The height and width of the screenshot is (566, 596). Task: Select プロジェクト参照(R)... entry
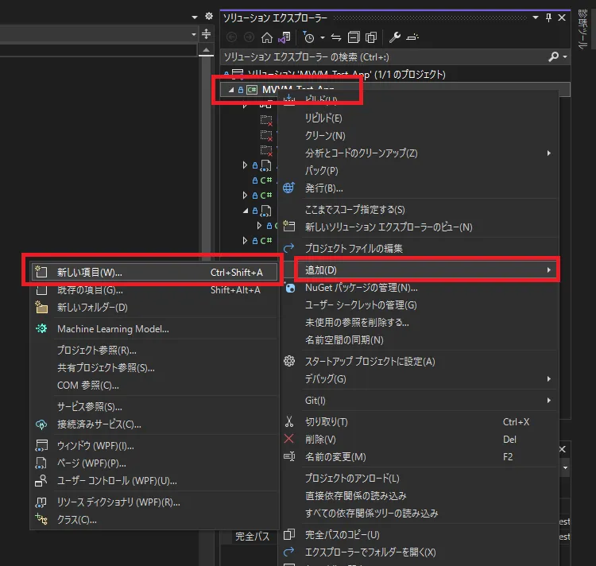point(154,350)
